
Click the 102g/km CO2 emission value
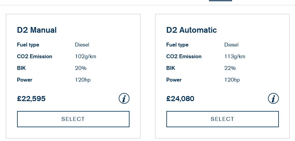pyautogui.click(x=86, y=56)
